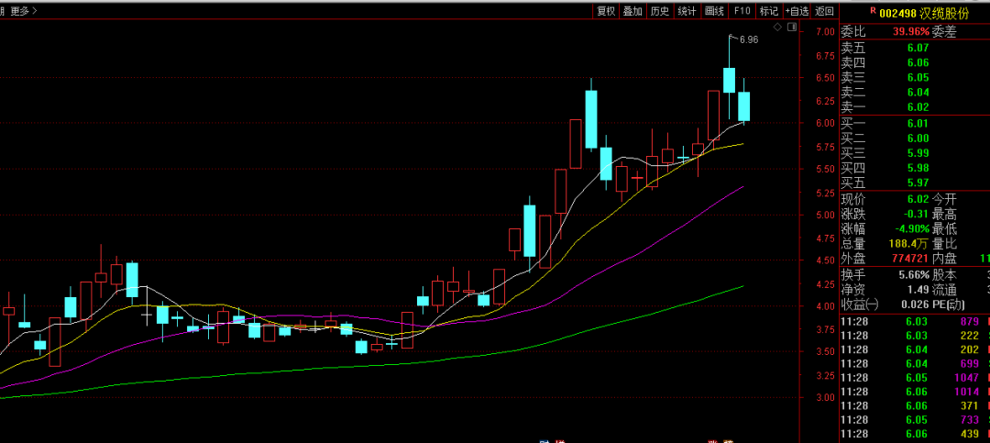This screenshot has width=990, height=443.
Task: Add stock via +自选 button
Action: [797, 11]
